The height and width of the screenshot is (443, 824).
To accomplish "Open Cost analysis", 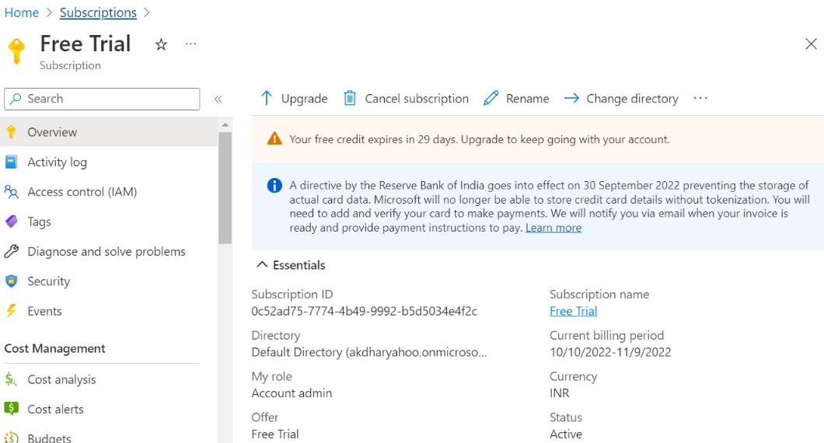I will point(109,379).
